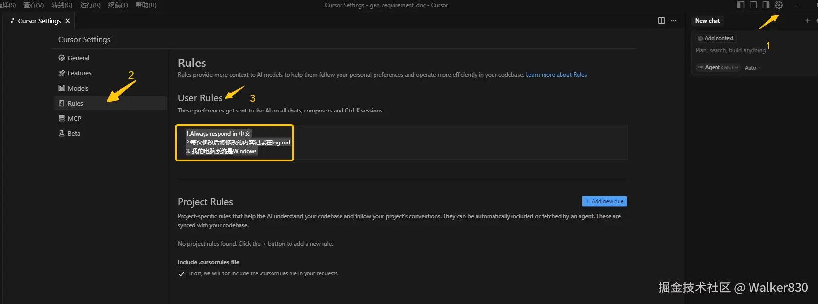Open the 帮助(H) menu
This screenshot has width=818, height=304.
[x=146, y=5]
